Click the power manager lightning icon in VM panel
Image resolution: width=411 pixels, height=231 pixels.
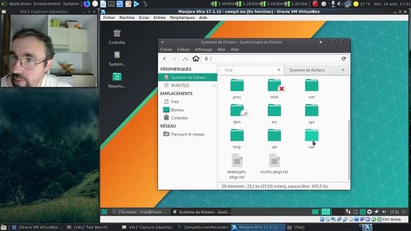pyautogui.click(x=376, y=212)
